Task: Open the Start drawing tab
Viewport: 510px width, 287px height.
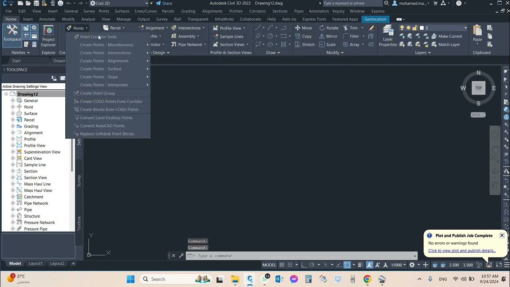Action: tap(16, 61)
